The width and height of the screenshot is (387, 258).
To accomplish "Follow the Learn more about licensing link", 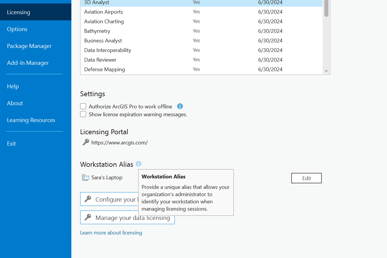I will 111,233.
